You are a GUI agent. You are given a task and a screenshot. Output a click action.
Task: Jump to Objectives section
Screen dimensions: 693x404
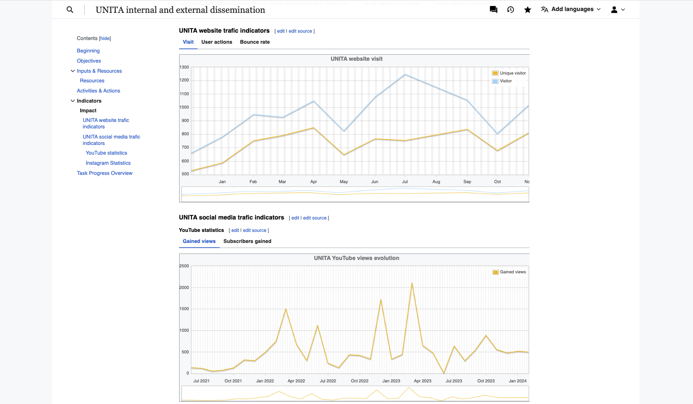pyautogui.click(x=89, y=61)
